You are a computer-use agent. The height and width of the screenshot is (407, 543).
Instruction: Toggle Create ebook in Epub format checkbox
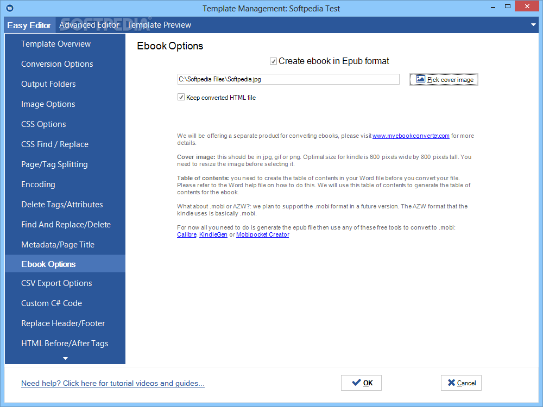point(273,61)
